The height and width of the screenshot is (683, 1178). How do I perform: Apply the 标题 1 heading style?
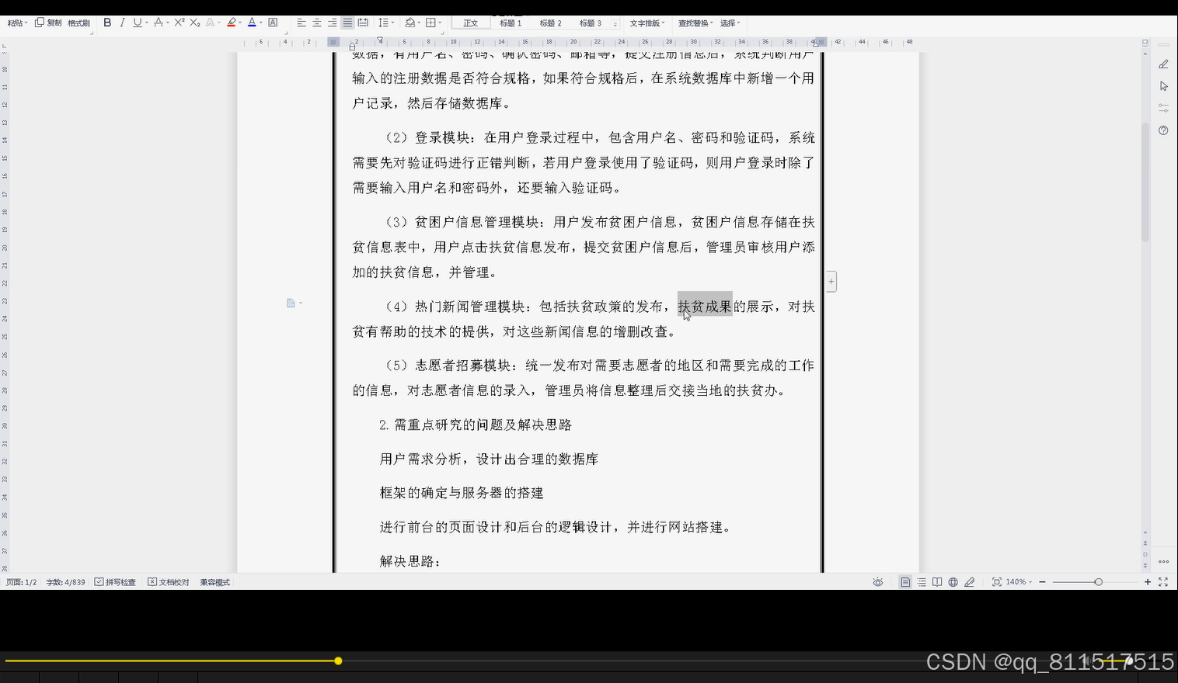(x=510, y=23)
